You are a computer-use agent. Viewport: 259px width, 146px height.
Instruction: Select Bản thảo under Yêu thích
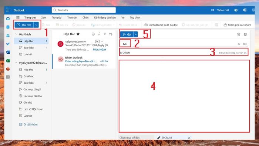click(x=31, y=48)
